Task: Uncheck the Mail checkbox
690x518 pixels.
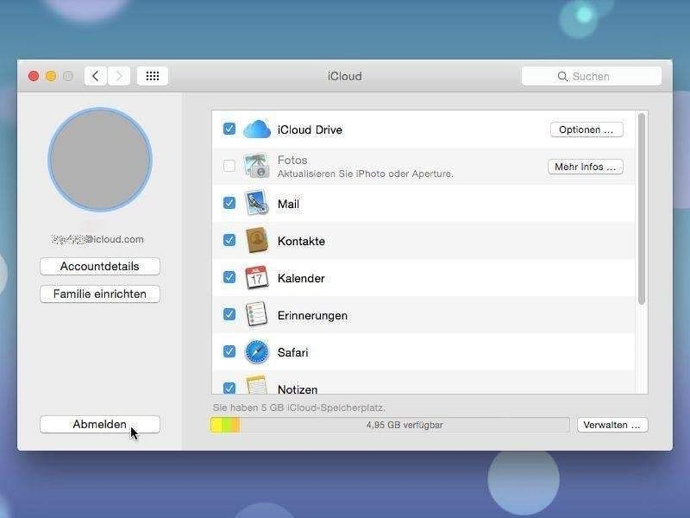Action: 229,202
